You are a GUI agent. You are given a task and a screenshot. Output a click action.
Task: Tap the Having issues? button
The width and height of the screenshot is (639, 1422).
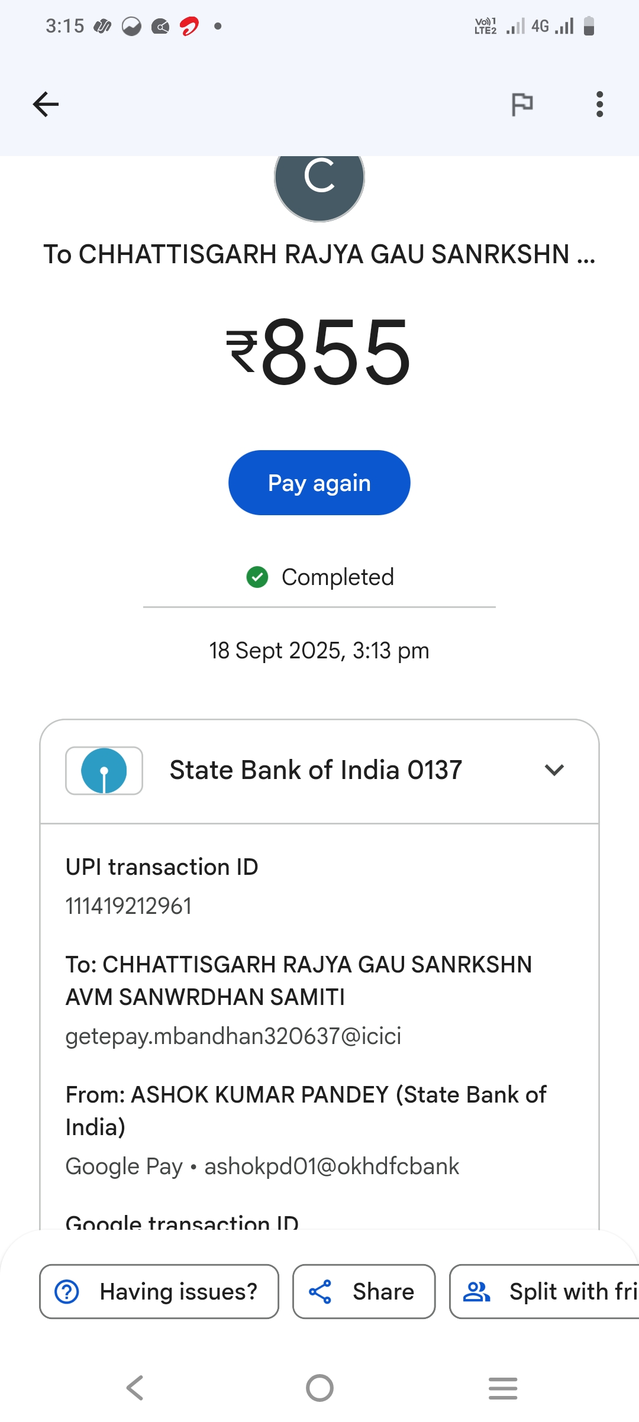click(159, 1291)
